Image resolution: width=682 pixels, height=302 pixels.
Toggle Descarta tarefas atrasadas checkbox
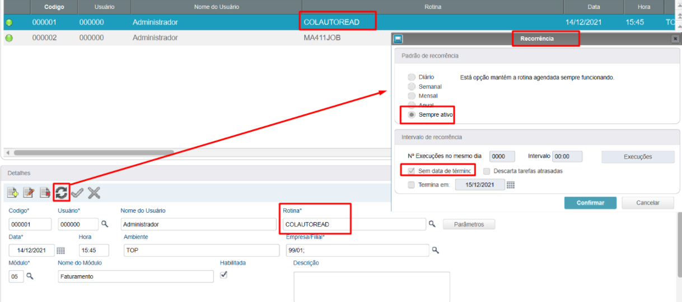pos(487,171)
